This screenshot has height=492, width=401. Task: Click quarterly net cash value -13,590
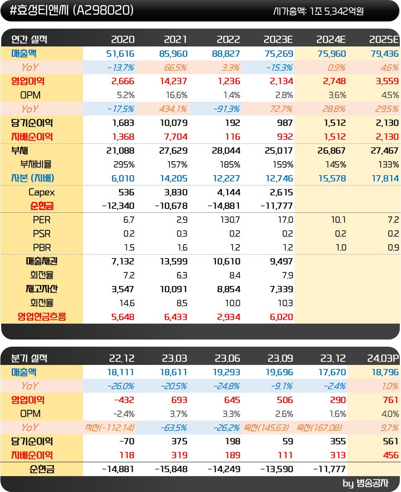tap(277, 469)
